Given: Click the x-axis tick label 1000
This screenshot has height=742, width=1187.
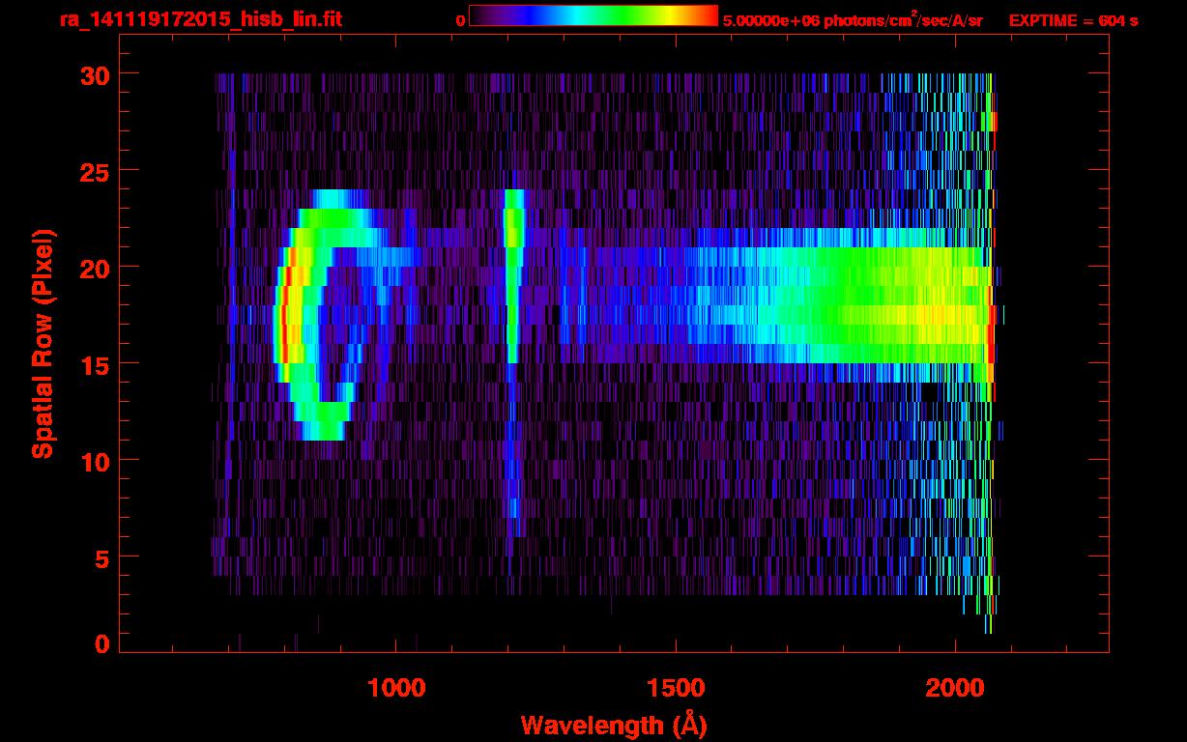Looking at the screenshot, I should coord(396,688).
